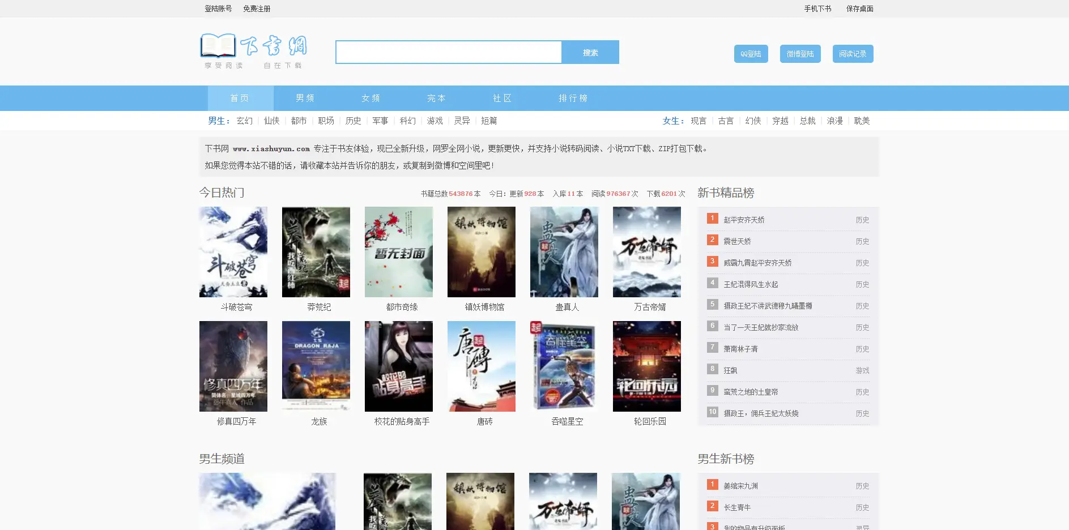Click 唐砖 title text link
1069x530 pixels.
(484, 421)
